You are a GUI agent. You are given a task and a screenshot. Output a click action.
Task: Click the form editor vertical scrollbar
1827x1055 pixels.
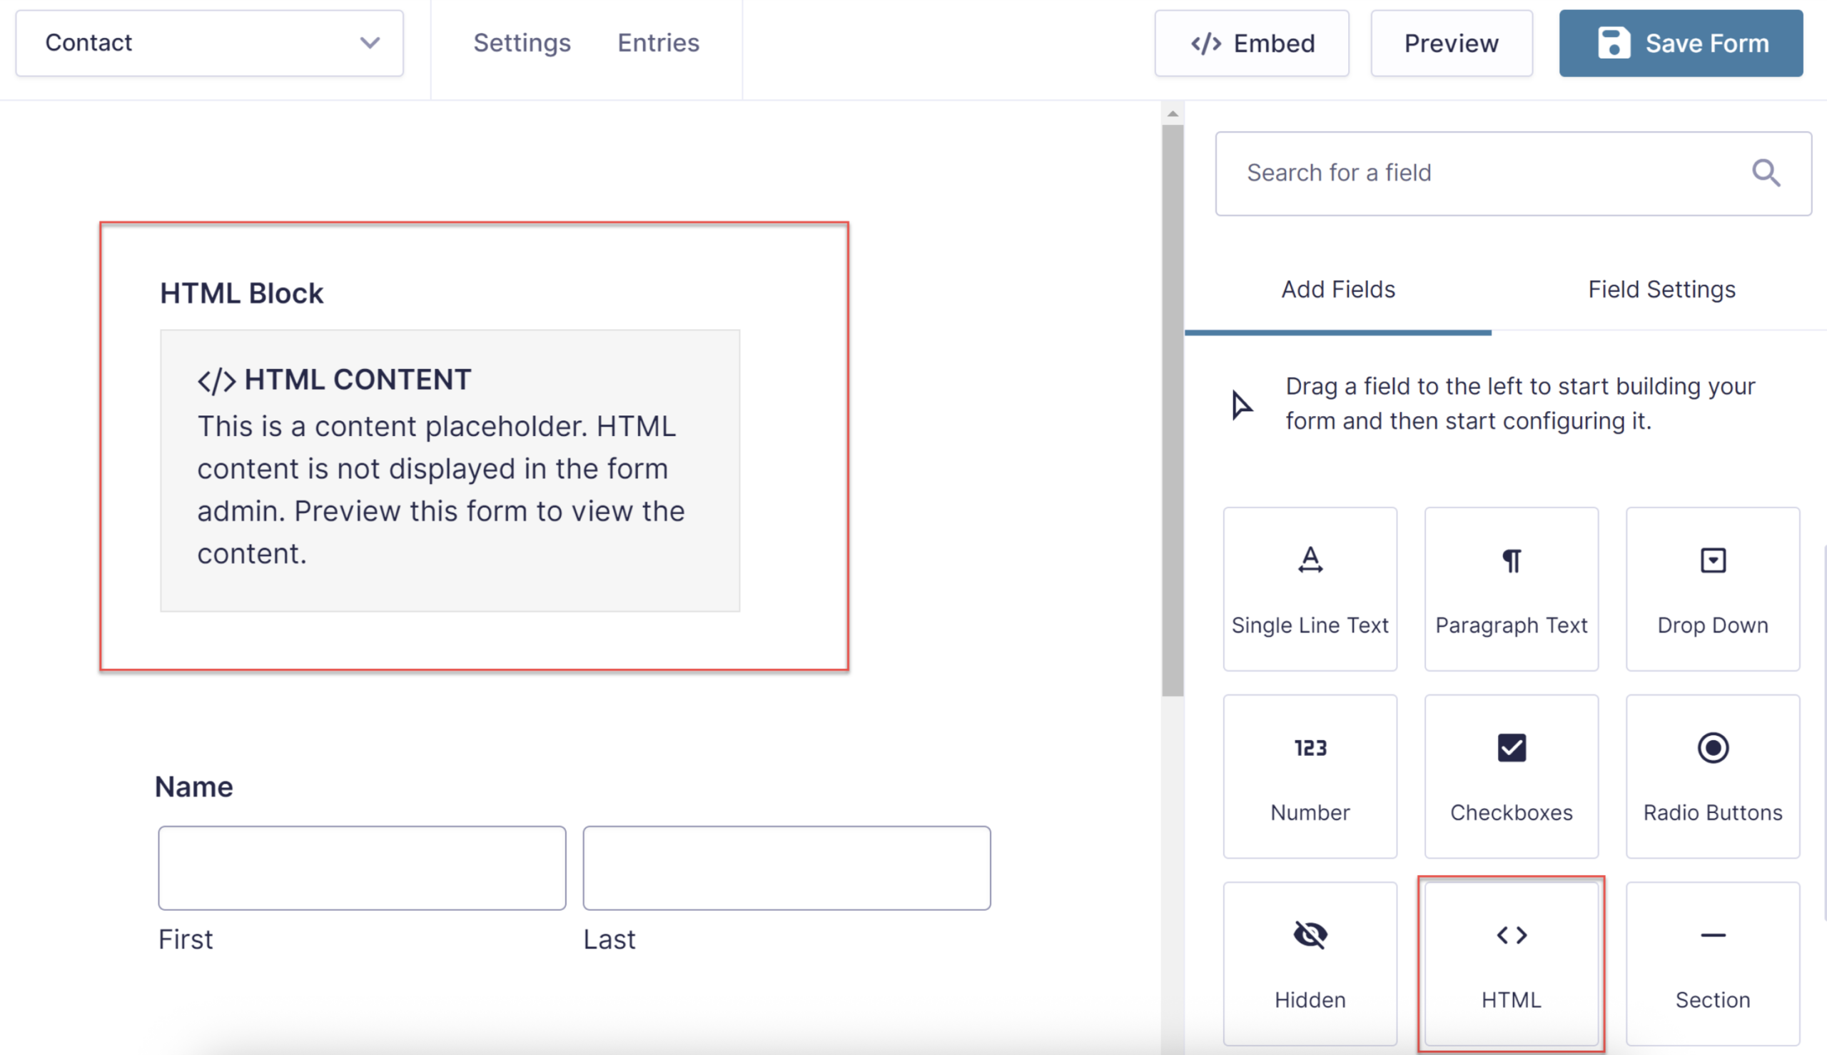tap(1172, 410)
